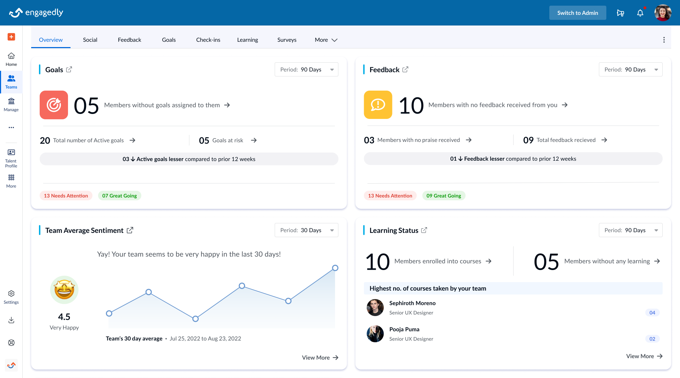Open Feedback Period 90 Days dropdown
The image size is (680, 378).
tap(630, 69)
